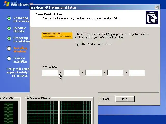Click the Installing Windows step indicator

[x=9, y=49]
